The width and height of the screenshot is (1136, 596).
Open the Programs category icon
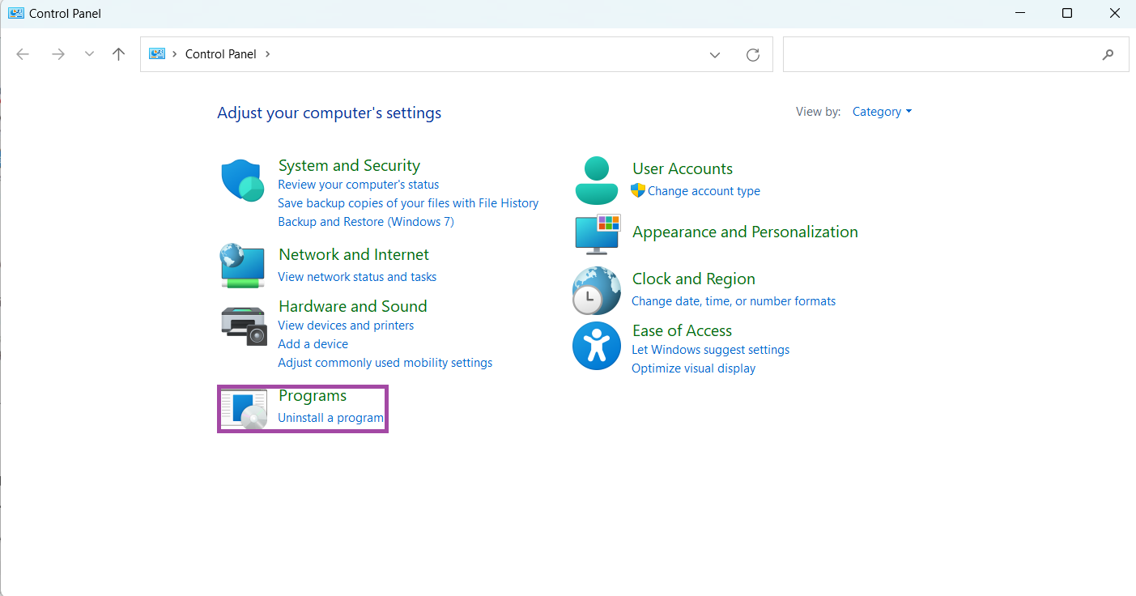[243, 409]
